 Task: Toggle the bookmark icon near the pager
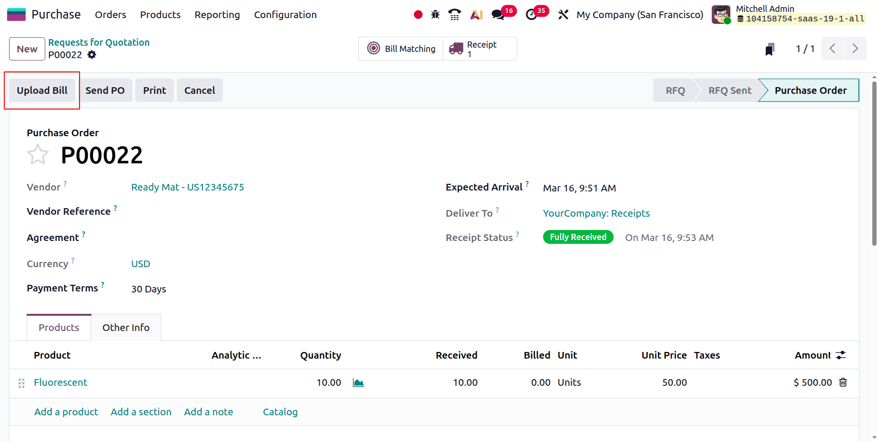pos(770,48)
